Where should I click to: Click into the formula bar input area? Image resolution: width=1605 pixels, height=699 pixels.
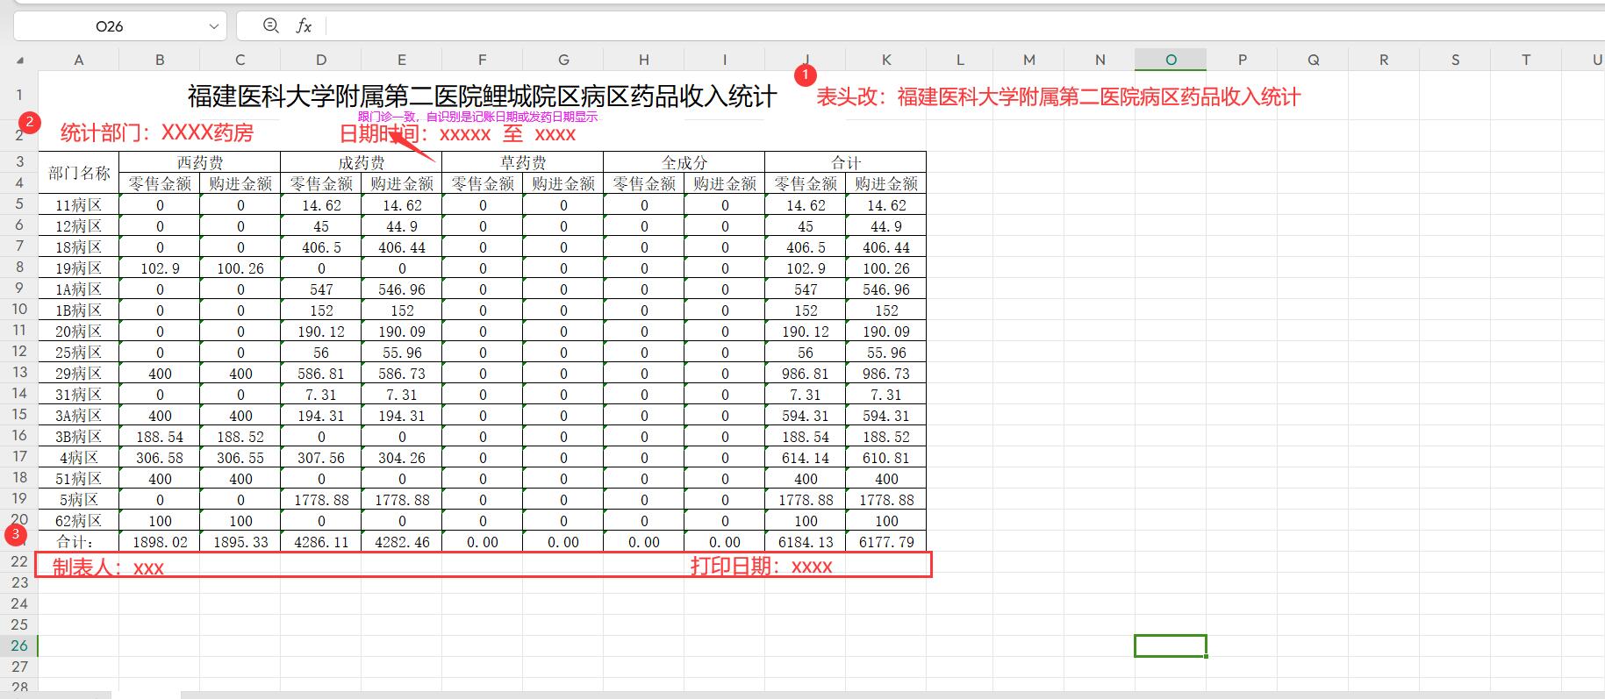tap(965, 26)
